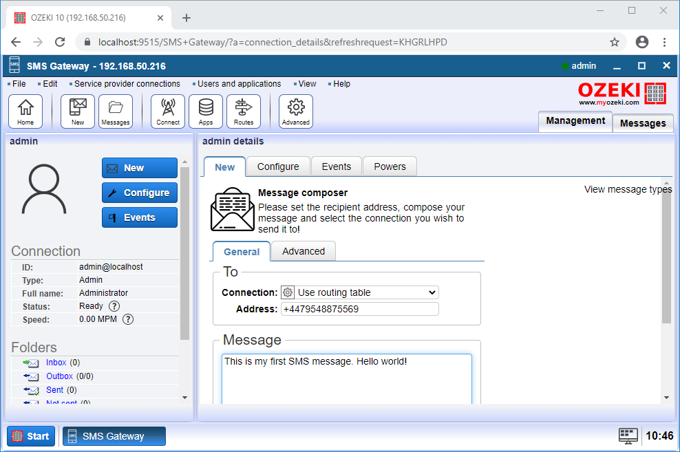The image size is (680, 452).
Task: Click the SMS Gateway phone icon in title bar
Action: point(14,65)
